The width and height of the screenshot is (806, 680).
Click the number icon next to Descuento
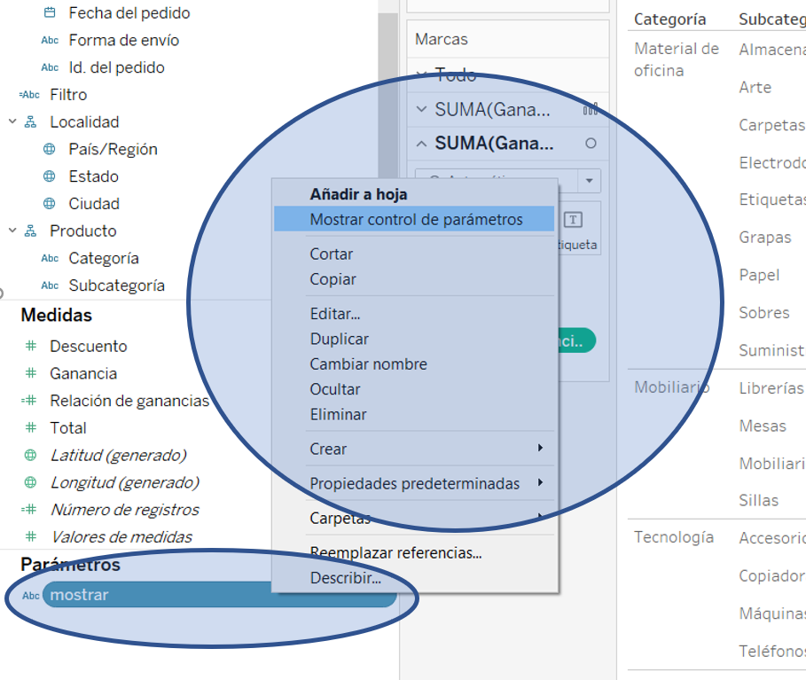[x=31, y=347]
